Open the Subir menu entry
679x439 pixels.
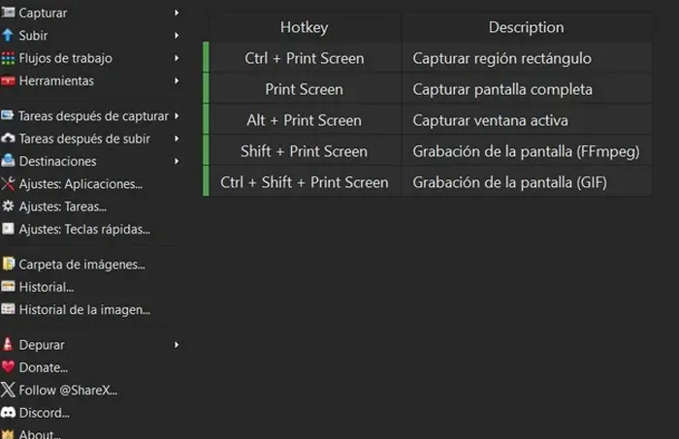click(x=33, y=36)
